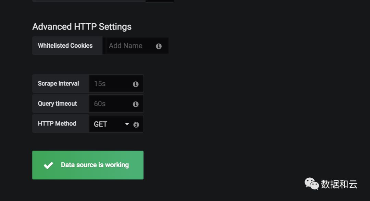Click the Query timeout label
The image size is (370, 201).
[57, 104]
